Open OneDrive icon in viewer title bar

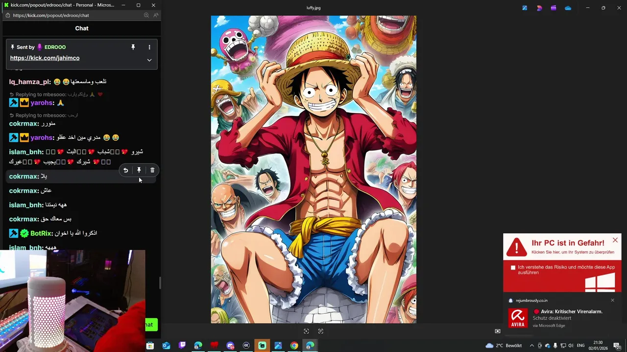(x=568, y=8)
